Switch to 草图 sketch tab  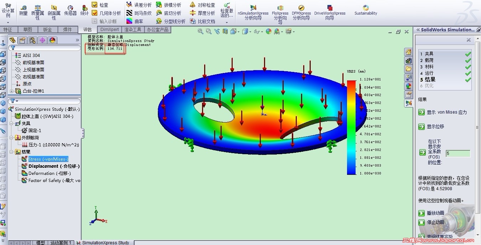pyautogui.click(x=27, y=30)
